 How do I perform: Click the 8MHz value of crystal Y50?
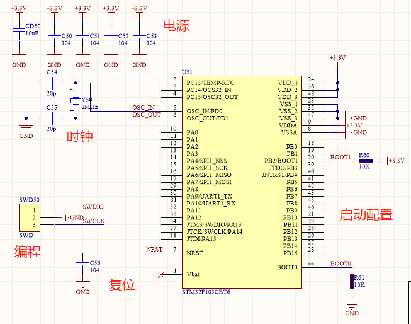point(89,107)
